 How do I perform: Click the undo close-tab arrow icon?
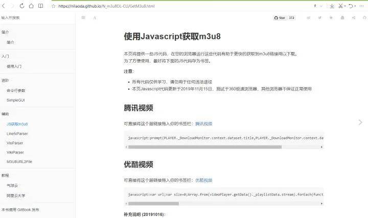(351, 6)
